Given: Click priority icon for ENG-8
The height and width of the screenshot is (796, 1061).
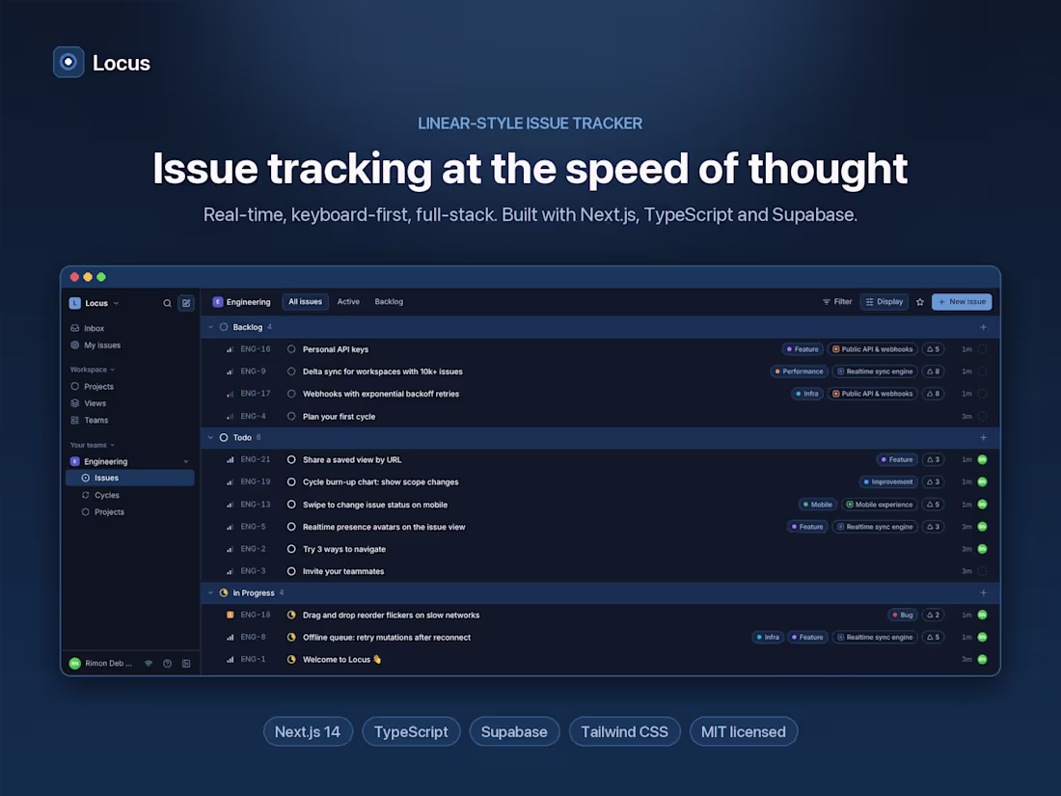Looking at the screenshot, I should pyautogui.click(x=231, y=638).
